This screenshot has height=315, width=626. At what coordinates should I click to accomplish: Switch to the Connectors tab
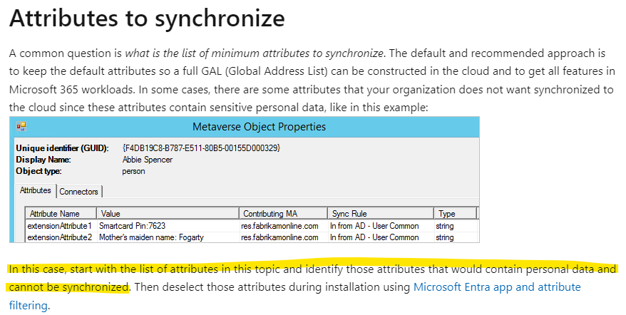coord(78,192)
